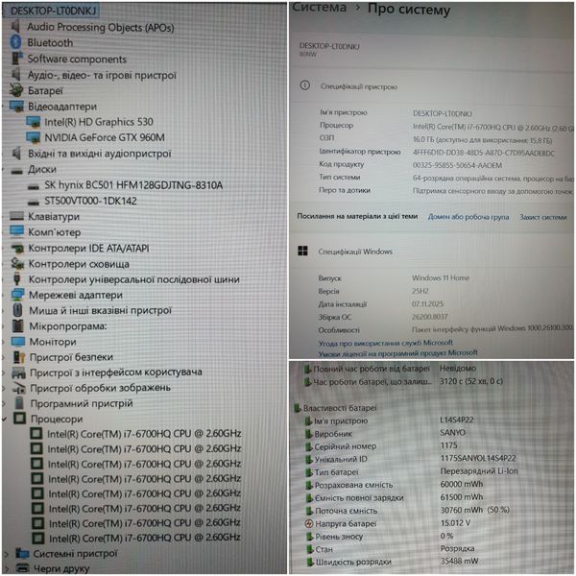This screenshot has width=576, height=576.
Task: Click the info icon beside Специфікації пристрою
Action: 305,85
